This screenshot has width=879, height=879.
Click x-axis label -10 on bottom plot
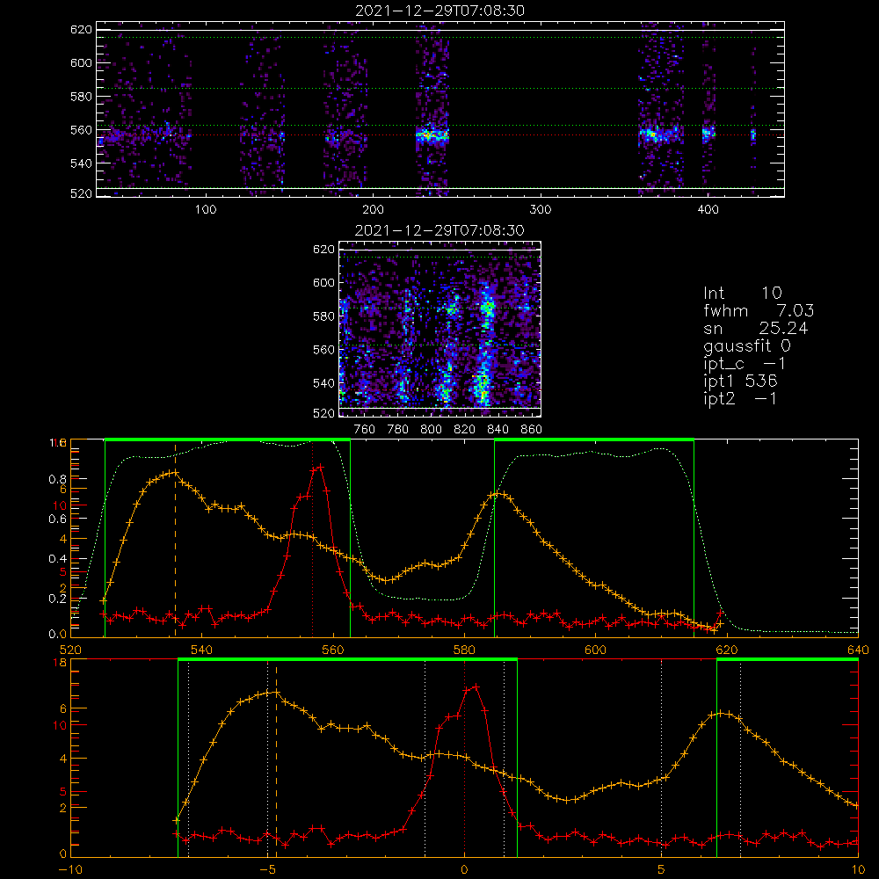pyautogui.click(x=70, y=870)
